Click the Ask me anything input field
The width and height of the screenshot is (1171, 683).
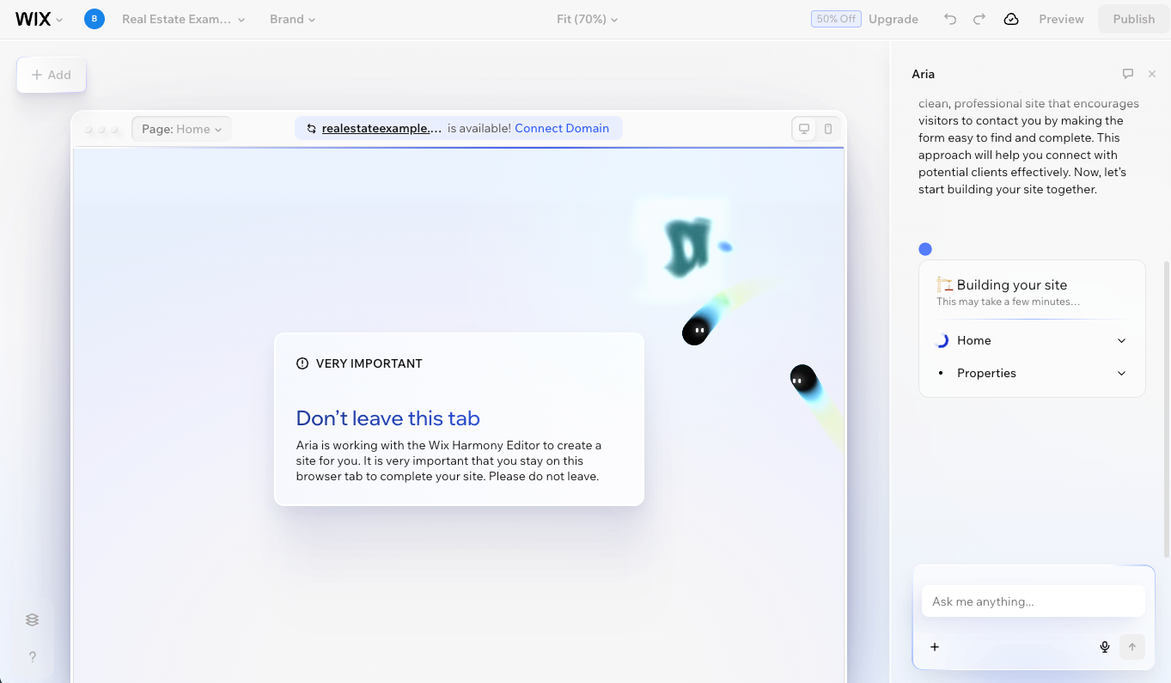[1033, 601]
